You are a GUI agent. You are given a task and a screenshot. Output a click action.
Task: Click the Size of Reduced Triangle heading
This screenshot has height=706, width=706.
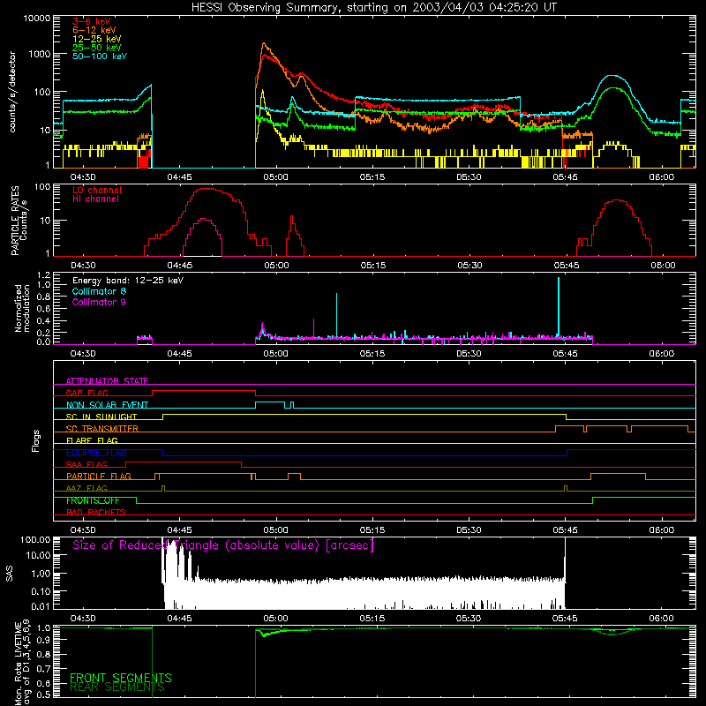(x=223, y=545)
